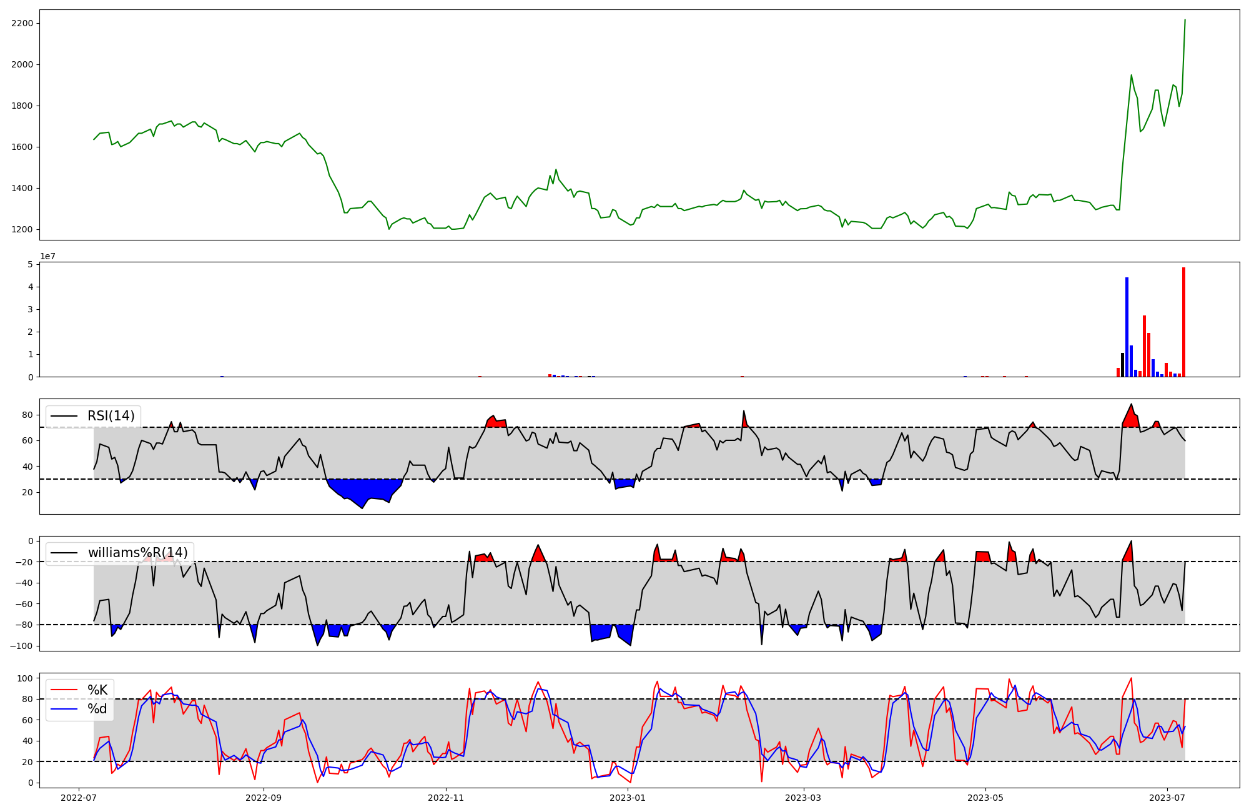Screen dimensions: 1249x812
Task: Select the %K legend entry text
Action: coord(97,690)
